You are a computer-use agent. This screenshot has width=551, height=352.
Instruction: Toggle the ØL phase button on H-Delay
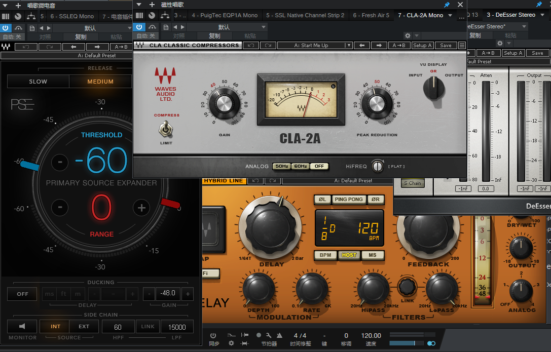click(322, 200)
